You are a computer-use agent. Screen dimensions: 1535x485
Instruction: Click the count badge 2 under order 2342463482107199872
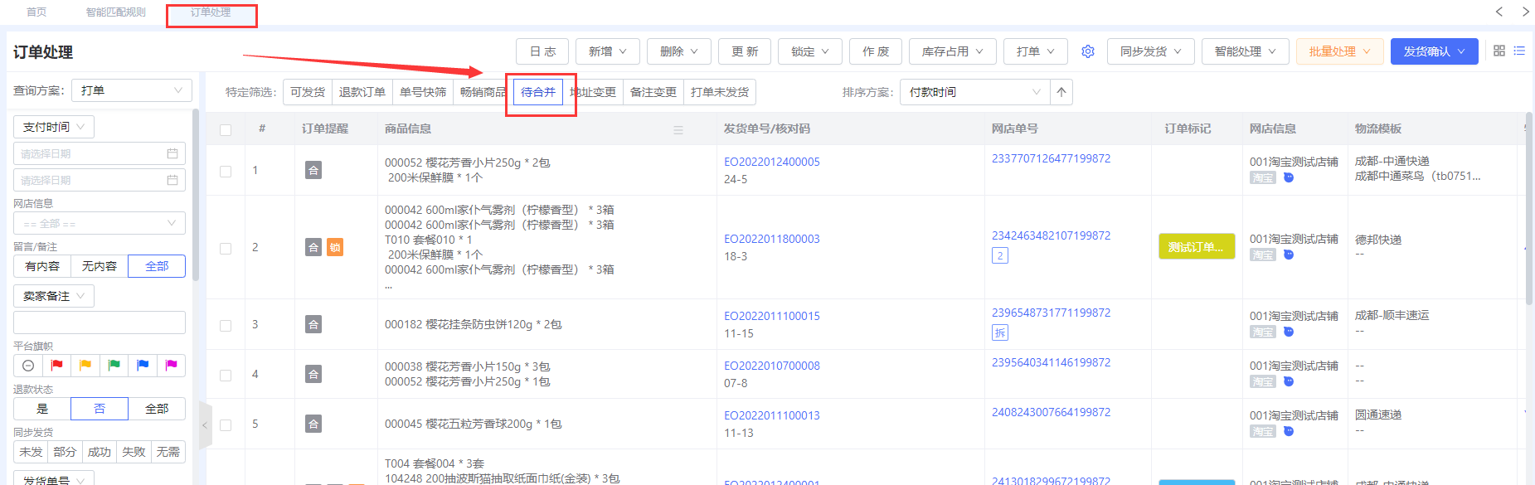coord(1000,255)
